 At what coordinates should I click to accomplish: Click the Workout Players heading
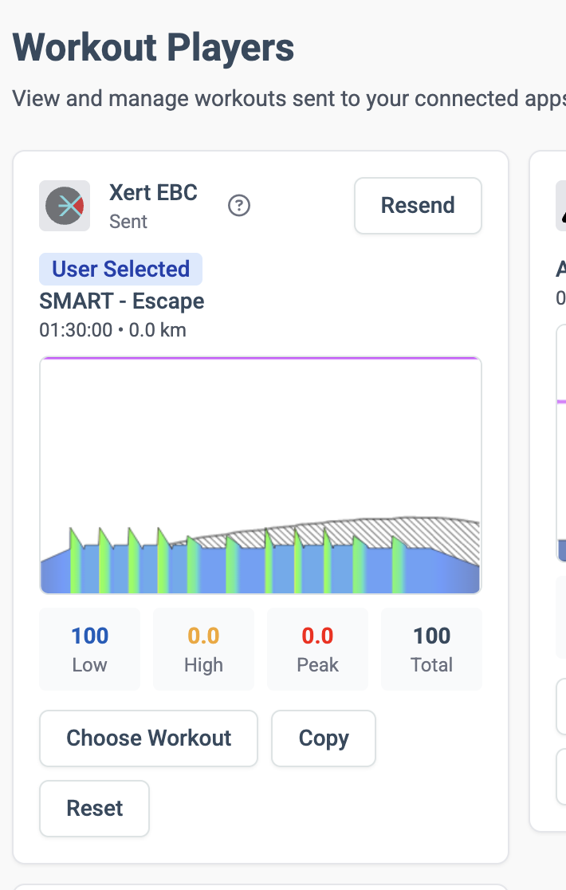(x=154, y=48)
